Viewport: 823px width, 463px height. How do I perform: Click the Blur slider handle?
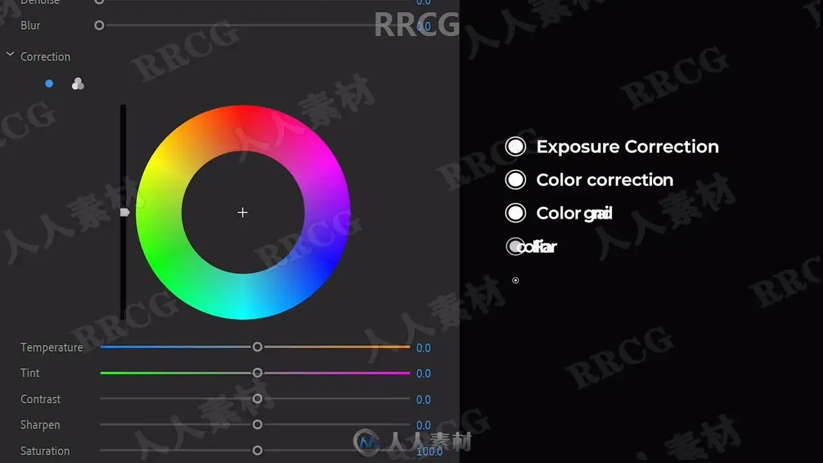point(99,25)
